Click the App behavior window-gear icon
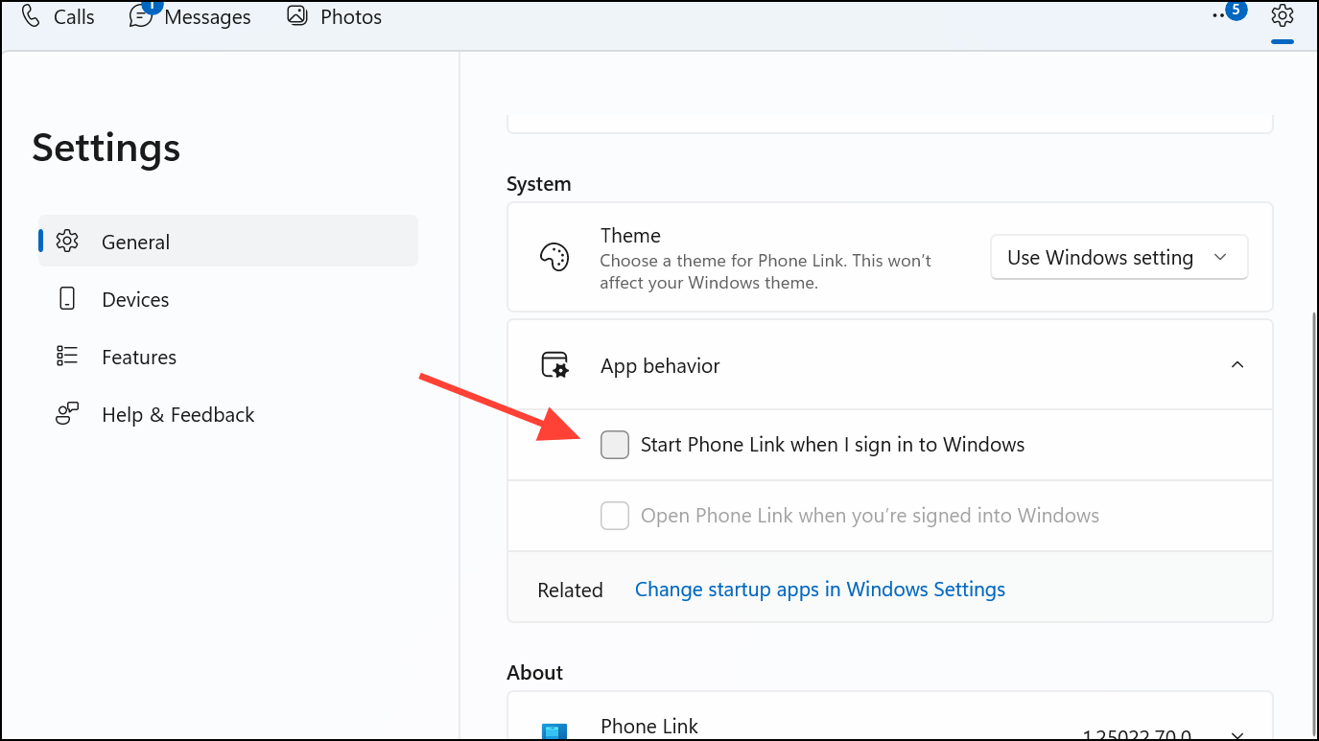This screenshot has width=1319, height=741. 554,365
